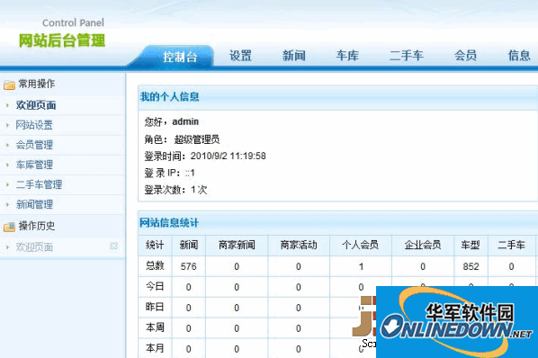
Task: Click the 二手车 column header
Action: click(x=511, y=246)
